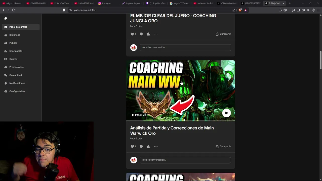Open Leo AI sparkle icon
322x181 pixels.
308,10
